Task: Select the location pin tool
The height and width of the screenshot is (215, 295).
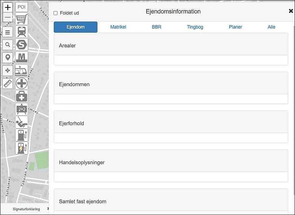Action: click(x=7, y=58)
